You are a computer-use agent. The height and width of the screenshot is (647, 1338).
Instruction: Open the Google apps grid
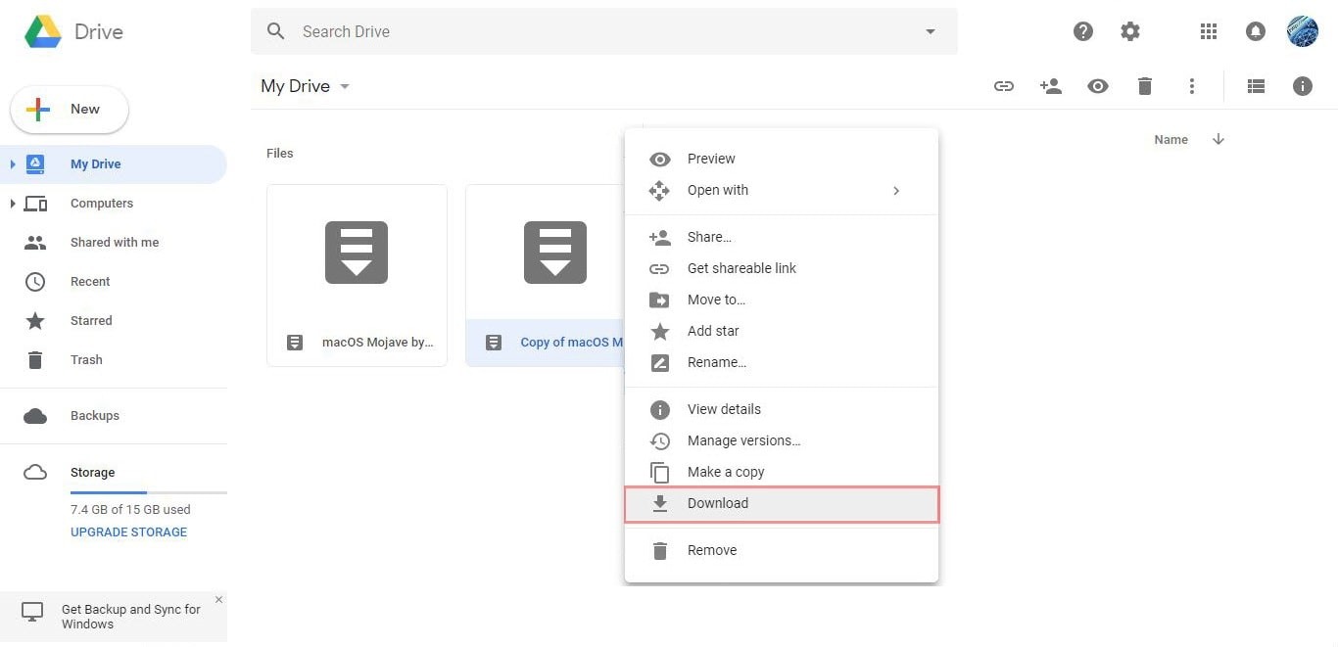pos(1209,31)
